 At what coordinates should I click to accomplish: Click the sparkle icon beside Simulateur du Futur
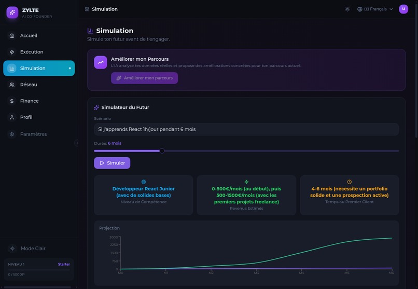(96, 107)
